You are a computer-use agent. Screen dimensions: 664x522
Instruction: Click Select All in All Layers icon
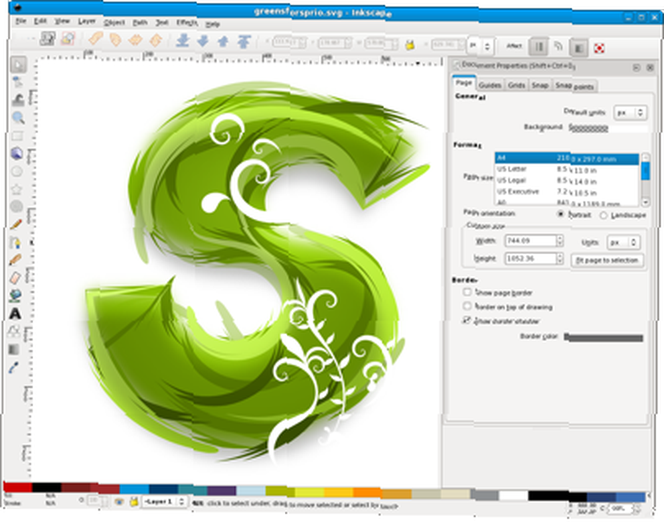pos(68,38)
